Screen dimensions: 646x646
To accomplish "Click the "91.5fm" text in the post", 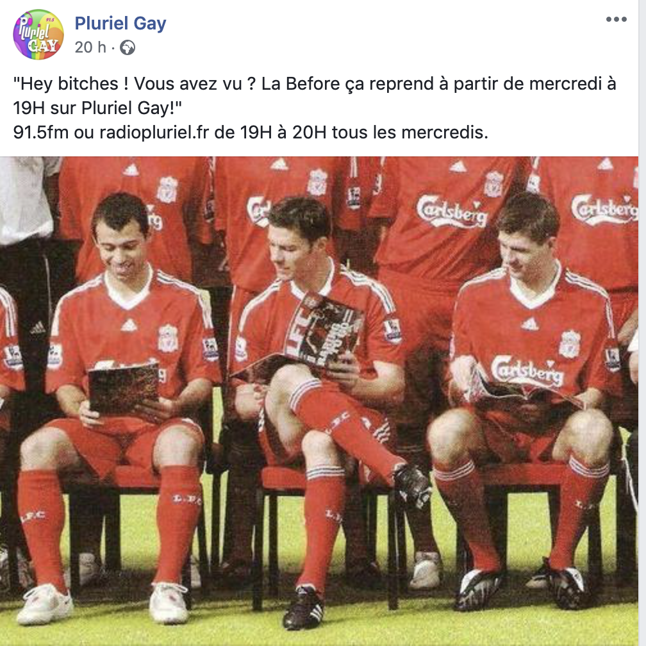I will [41, 133].
